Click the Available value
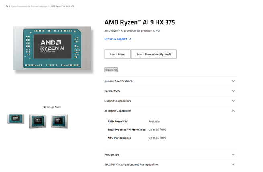 pyautogui.click(x=154, y=122)
